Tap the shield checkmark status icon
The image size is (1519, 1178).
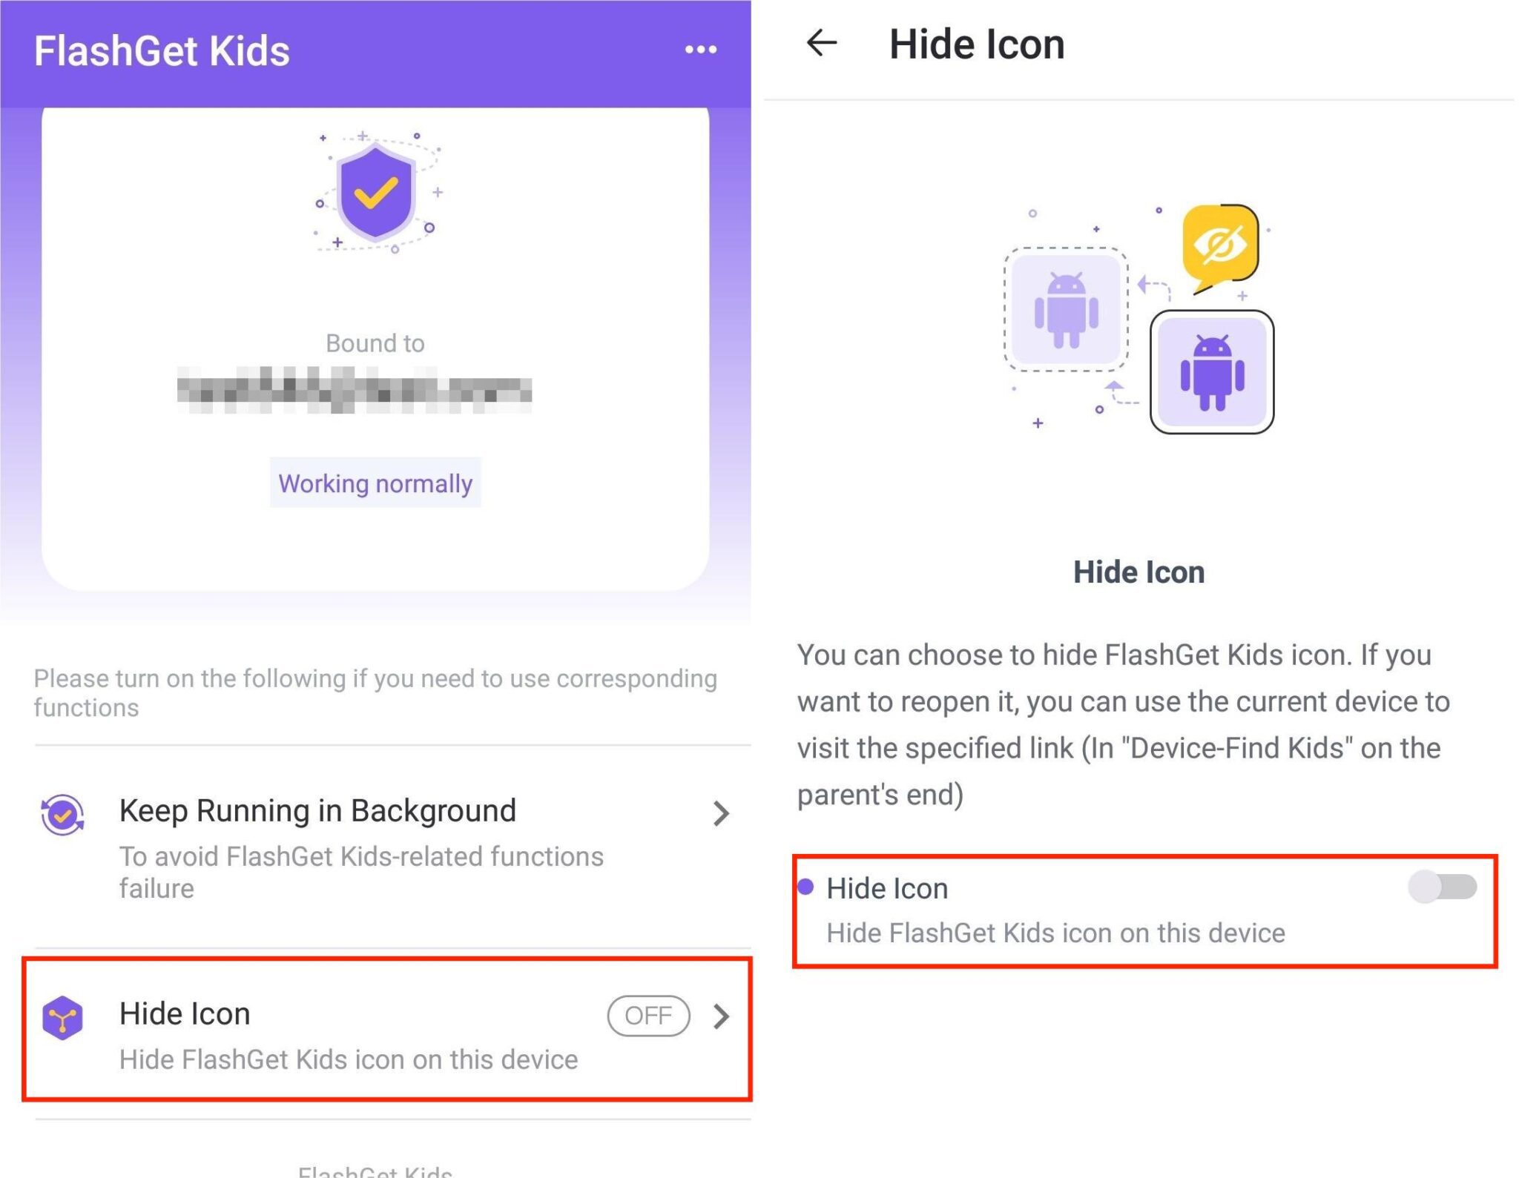click(x=376, y=194)
